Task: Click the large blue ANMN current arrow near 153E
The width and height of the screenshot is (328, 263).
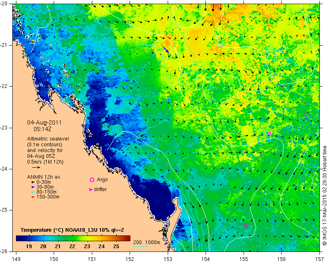Action: [166, 49]
